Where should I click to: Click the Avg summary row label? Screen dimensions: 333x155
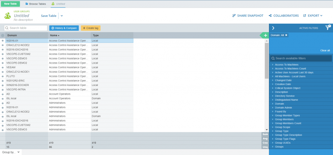point(265,138)
